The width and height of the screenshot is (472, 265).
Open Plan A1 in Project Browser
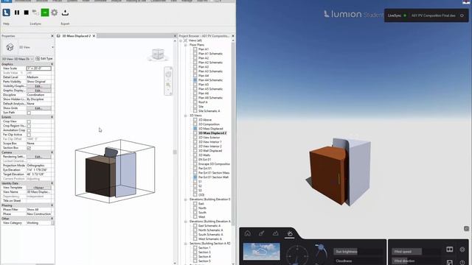204,49
